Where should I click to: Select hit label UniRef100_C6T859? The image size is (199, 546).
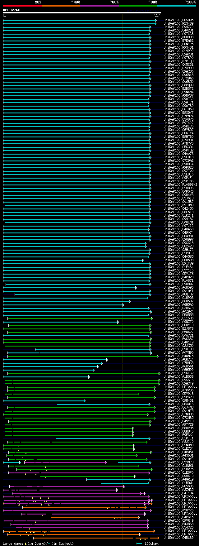click(178, 109)
